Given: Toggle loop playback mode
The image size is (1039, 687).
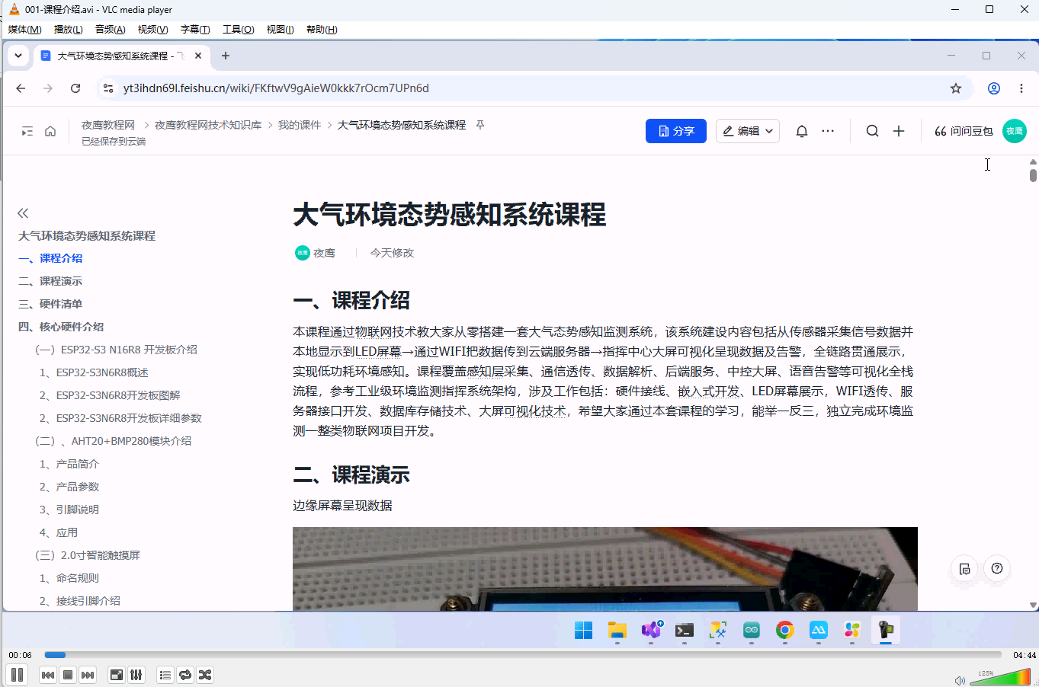Looking at the screenshot, I should (185, 675).
